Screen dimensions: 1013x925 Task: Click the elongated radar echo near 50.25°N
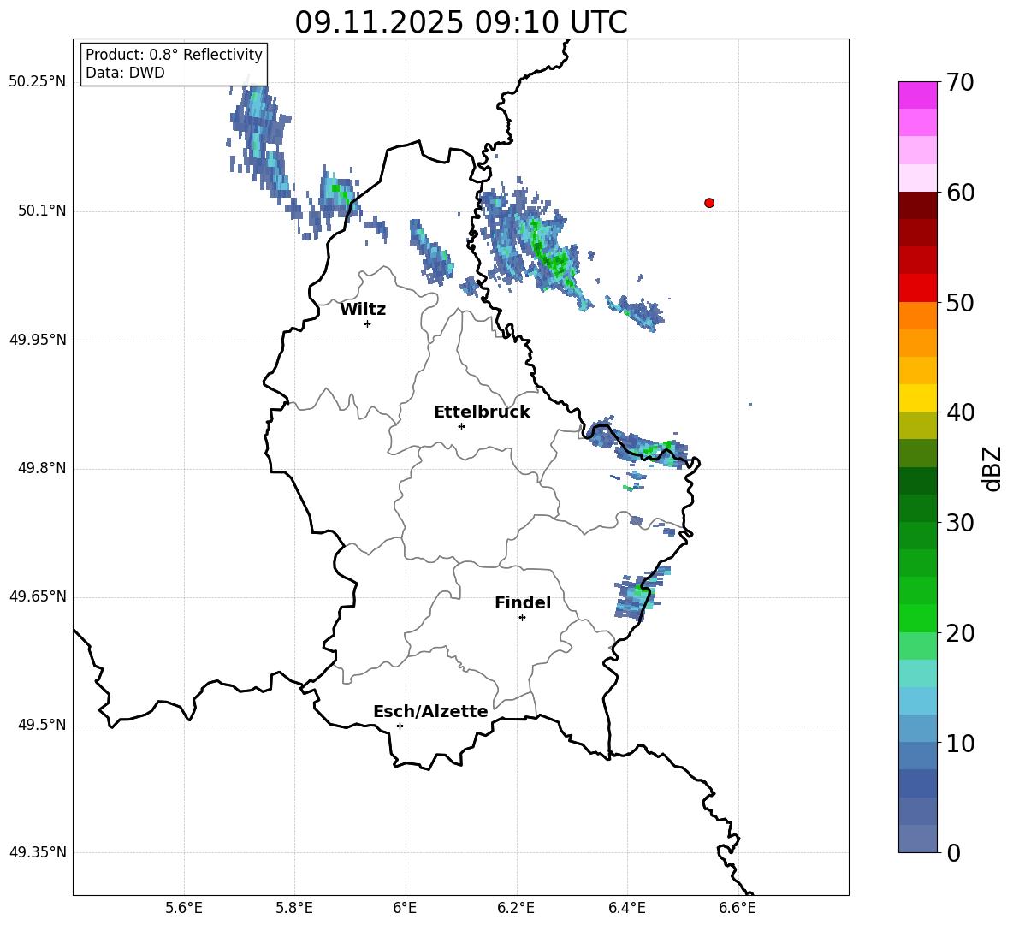pyautogui.click(x=261, y=142)
